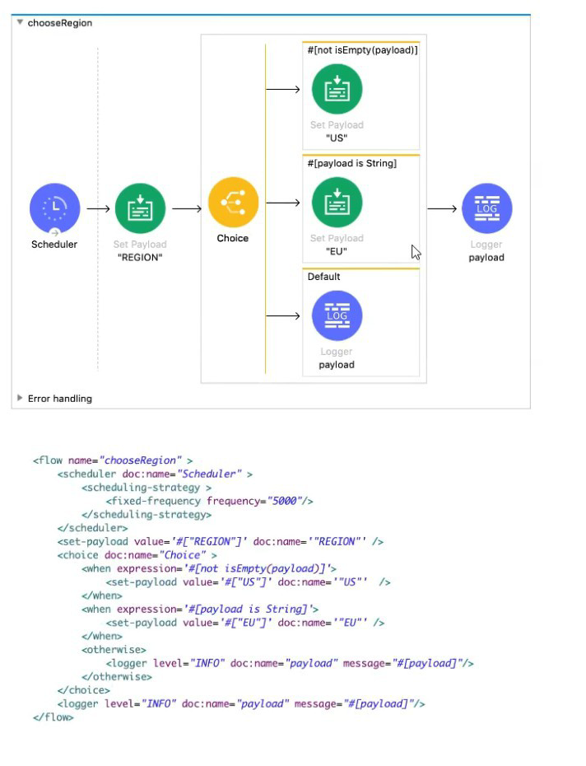Screen dimensions: 586x766
Task: Click the arrow between Scheduler and Set Payload
Action: [98, 208]
